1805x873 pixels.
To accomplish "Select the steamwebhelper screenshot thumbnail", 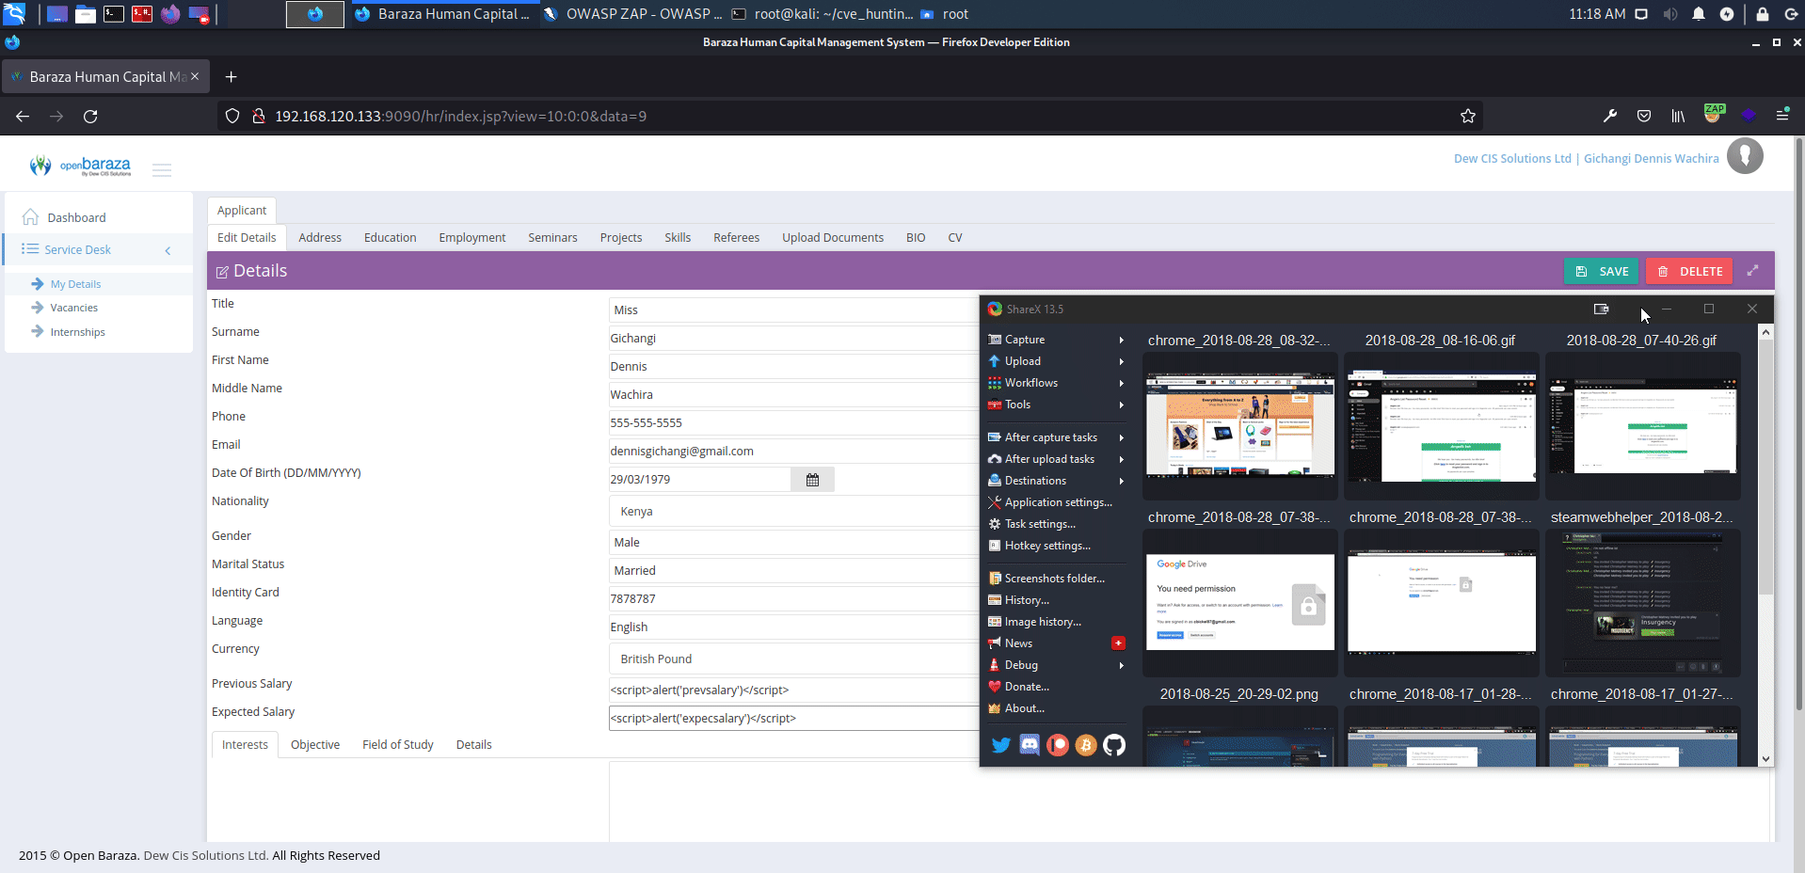I will [x=1643, y=602].
